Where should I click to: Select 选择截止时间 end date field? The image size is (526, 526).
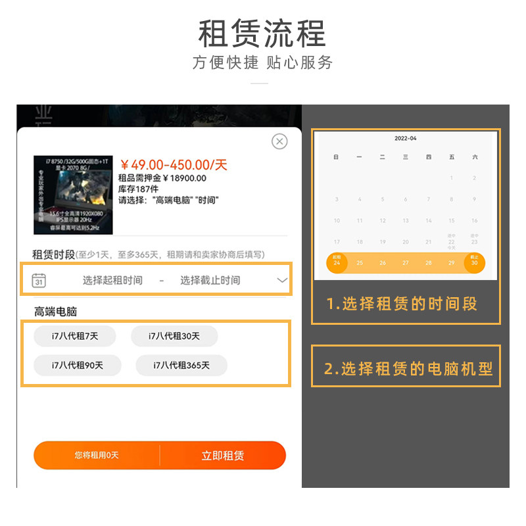210,280
